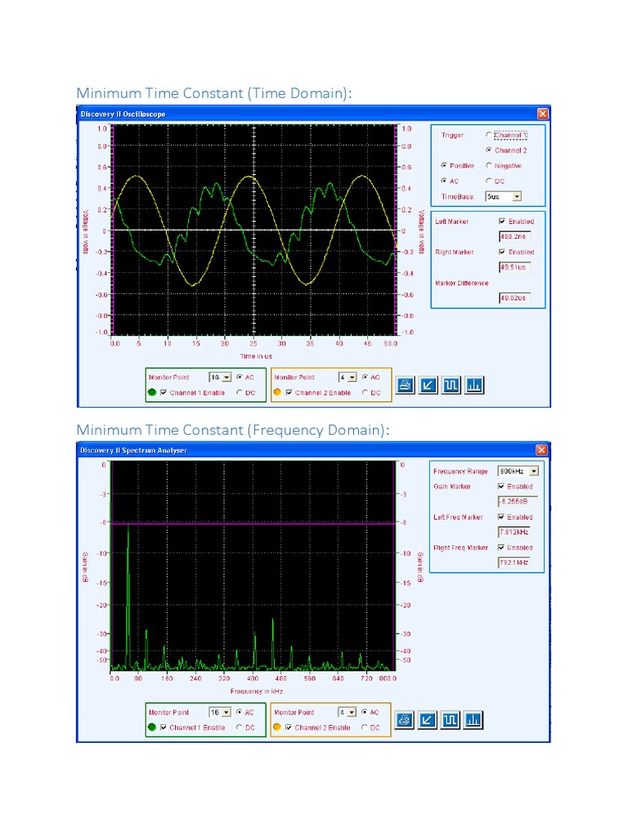Set Spectrum Analyser Channel 2 coupling to AC

click(365, 712)
